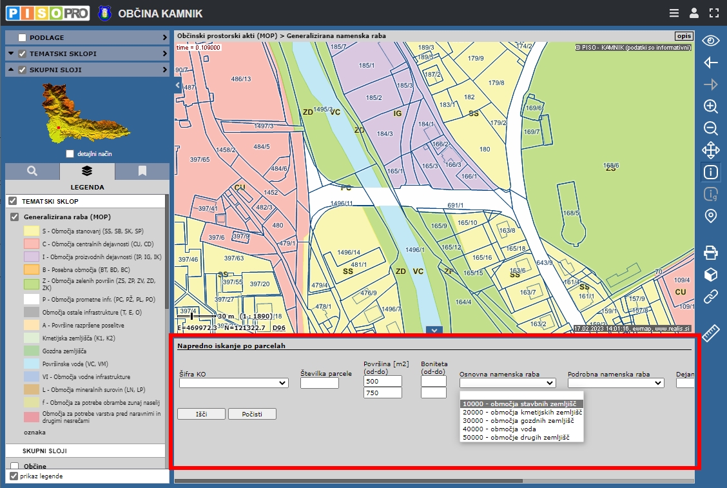Screen dimensions: 727x488
Task: Activate the info identify tool
Action: pyautogui.click(x=710, y=172)
